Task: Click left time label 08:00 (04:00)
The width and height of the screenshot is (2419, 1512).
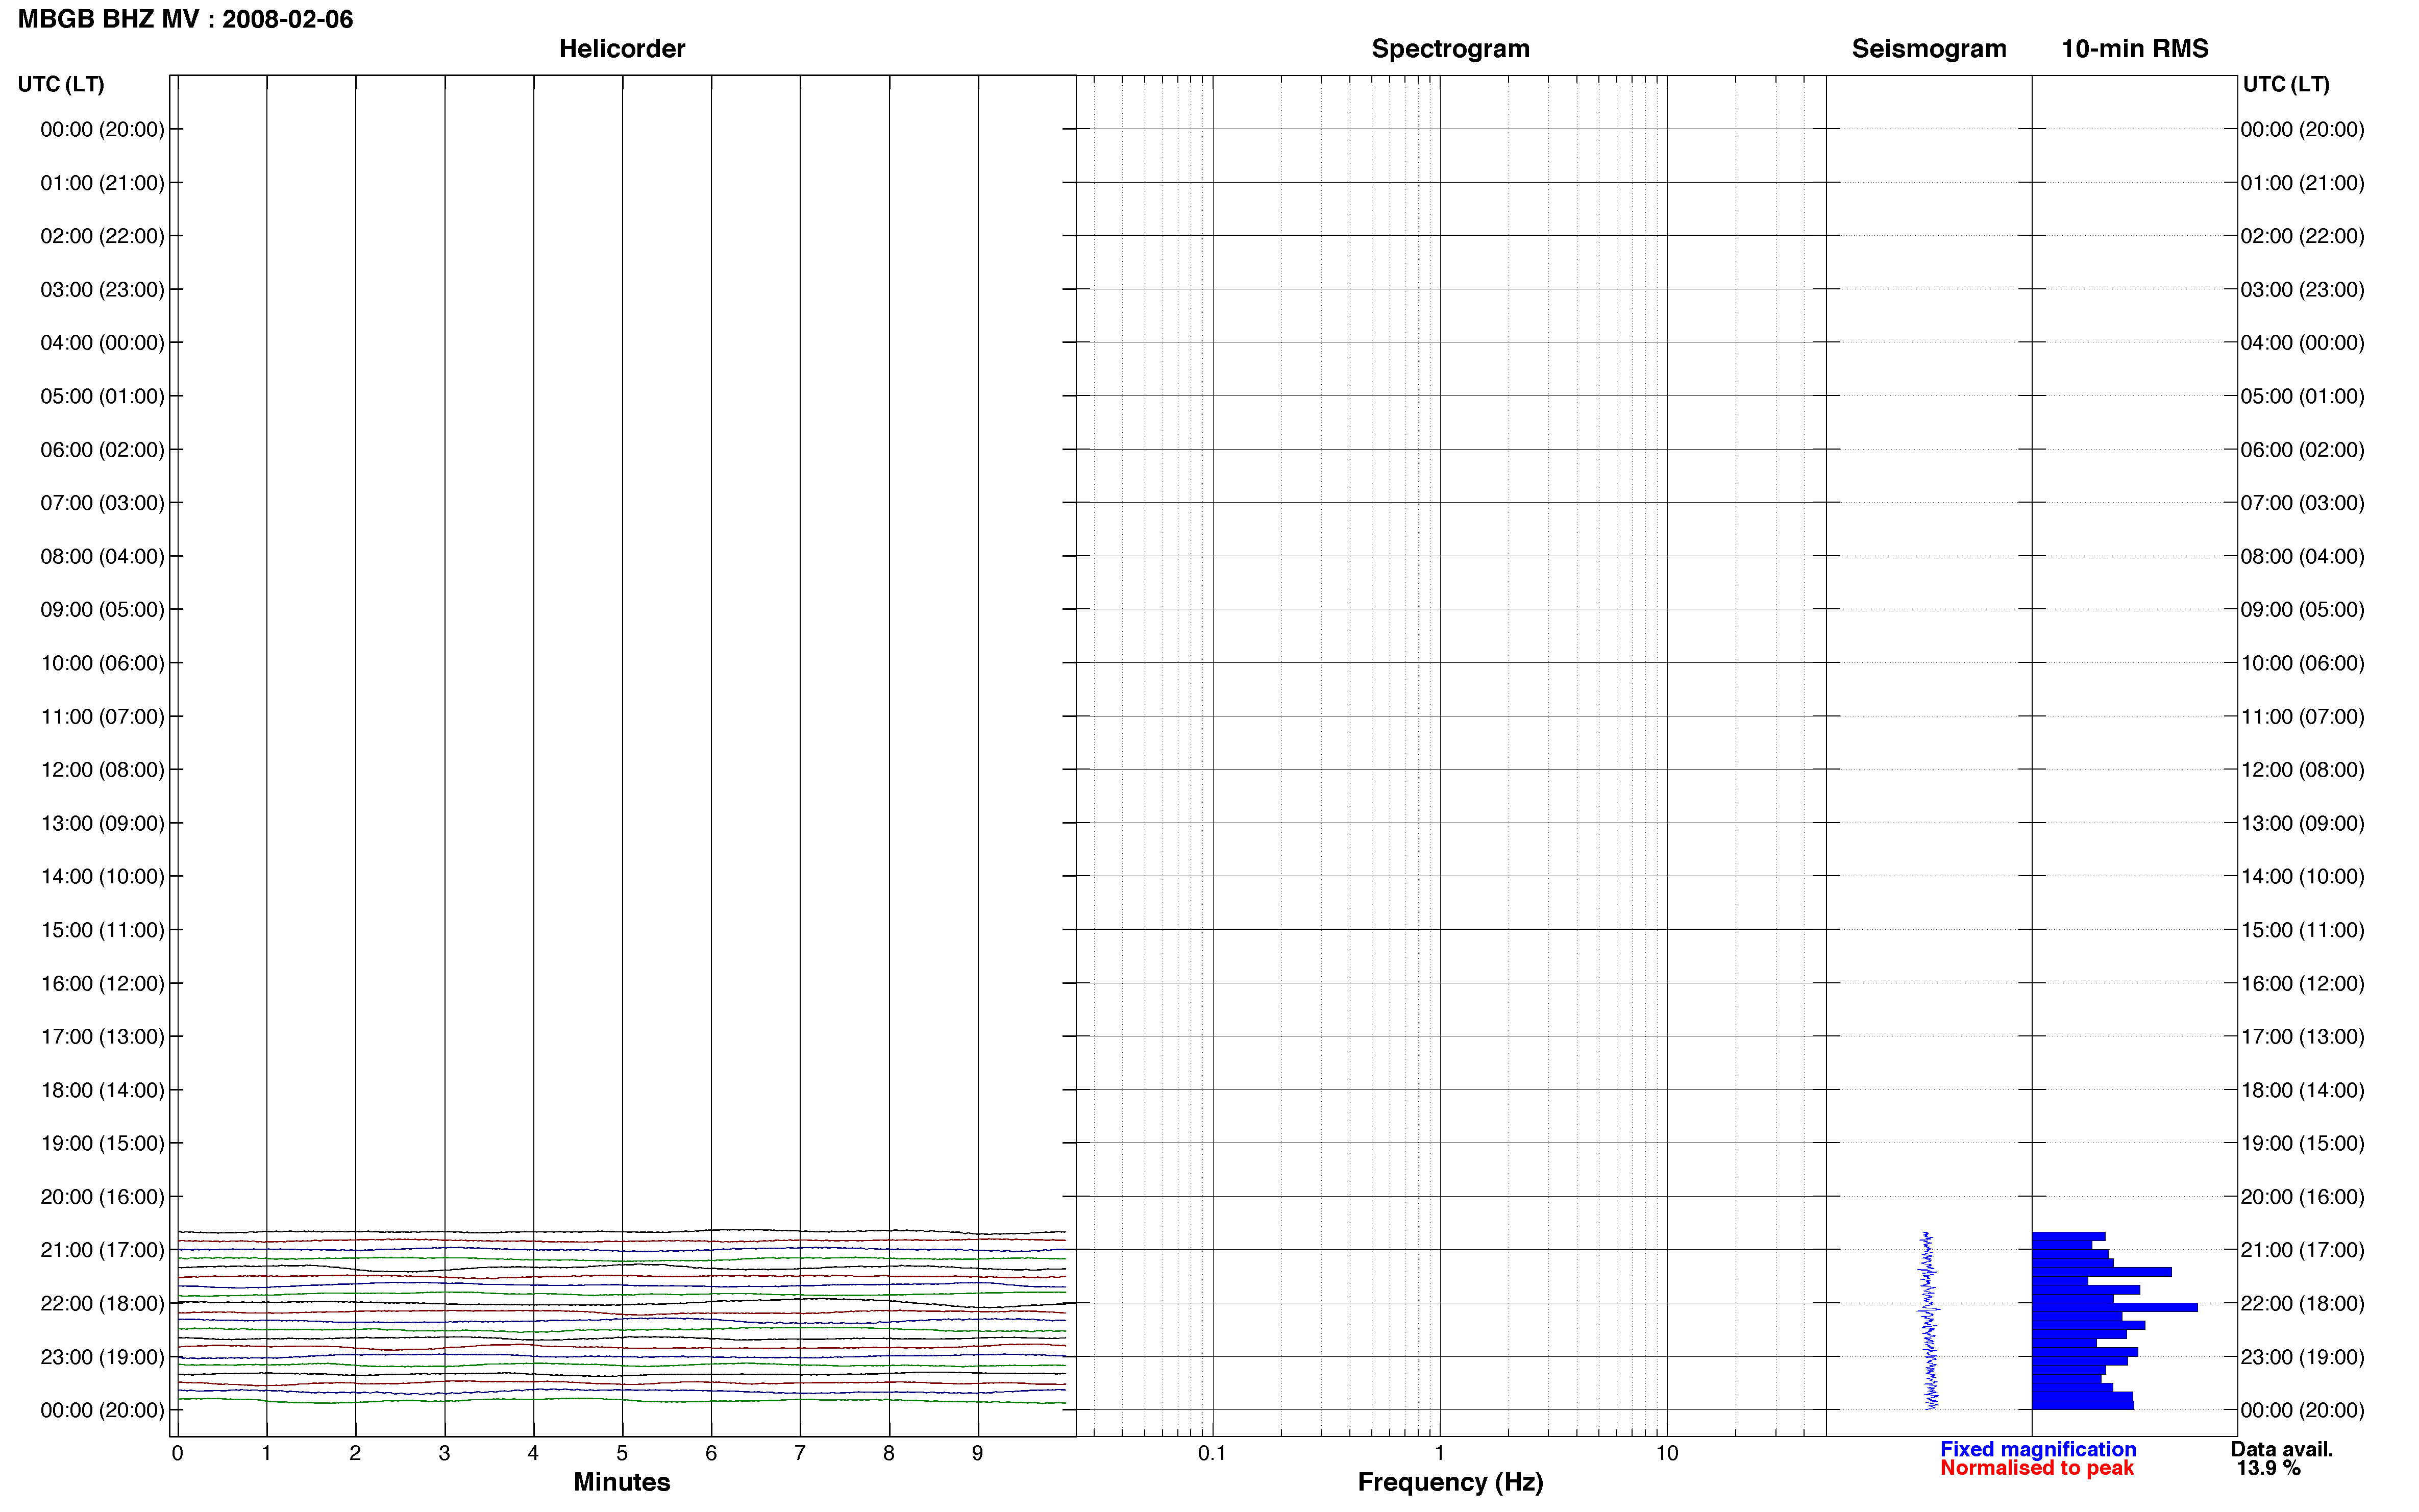Action: [102, 556]
